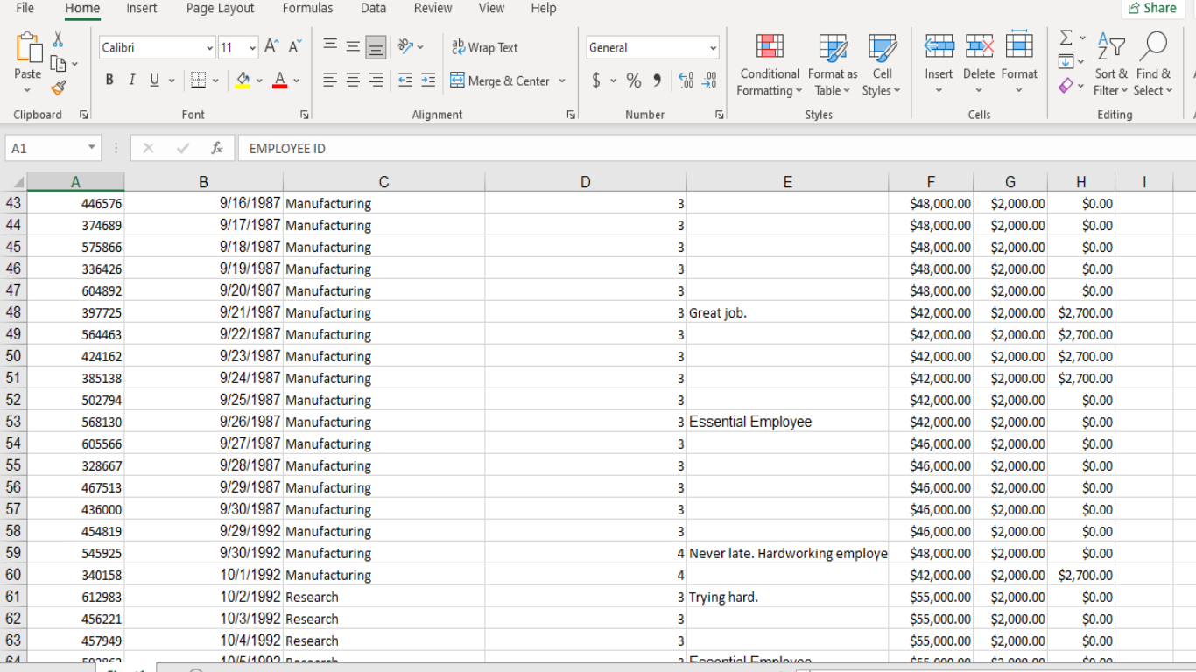Open the Font Color swatch picker
This screenshot has width=1196, height=672.
pos(278,80)
